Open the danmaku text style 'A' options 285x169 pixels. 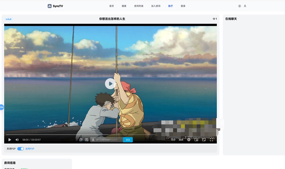point(93,140)
